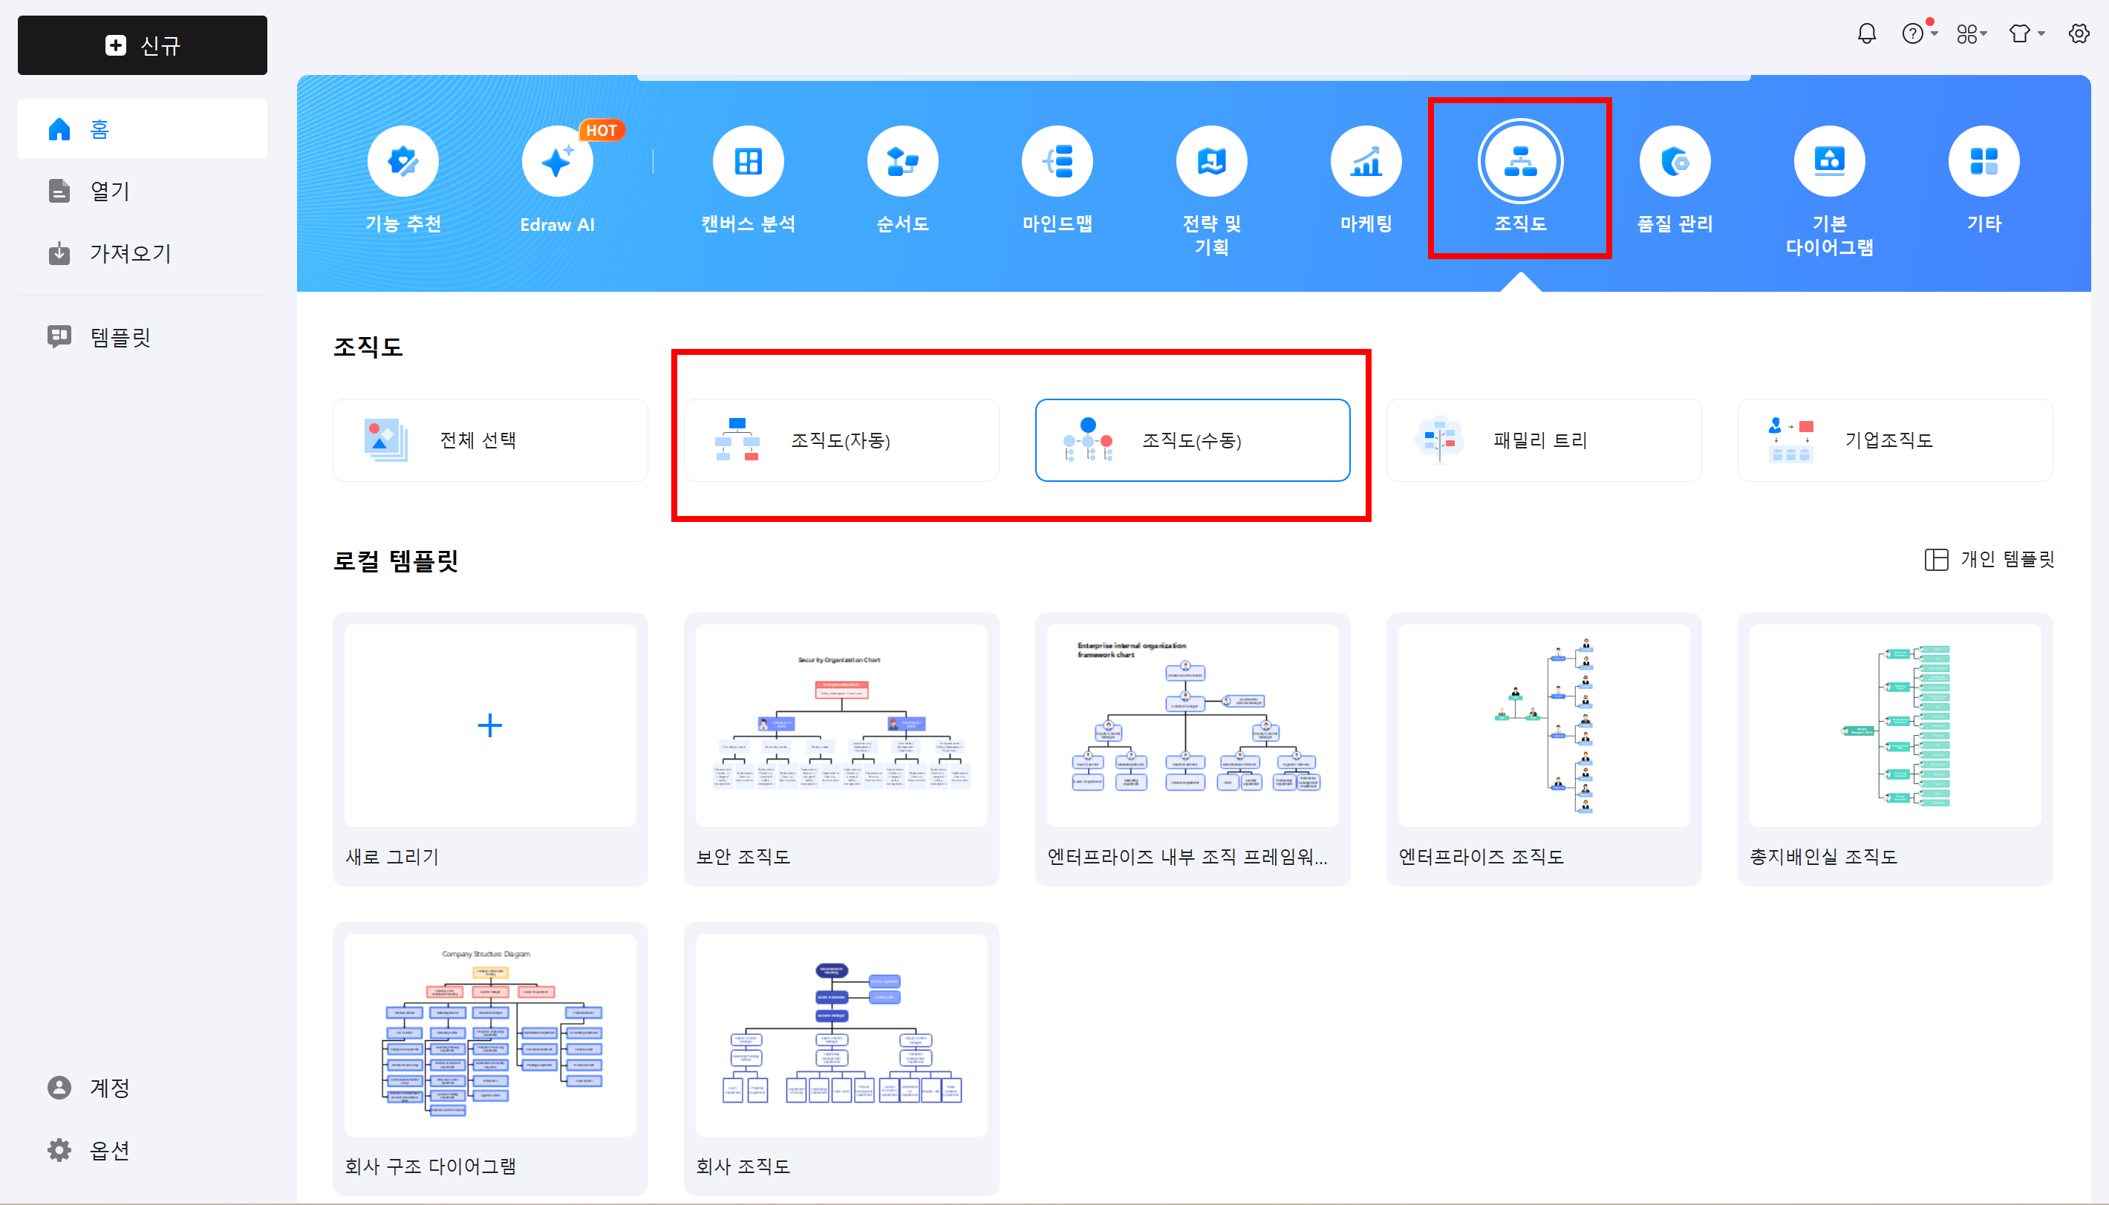Open the 가져오기 import sidebar item
This screenshot has width=2109, height=1205.
pos(143,253)
